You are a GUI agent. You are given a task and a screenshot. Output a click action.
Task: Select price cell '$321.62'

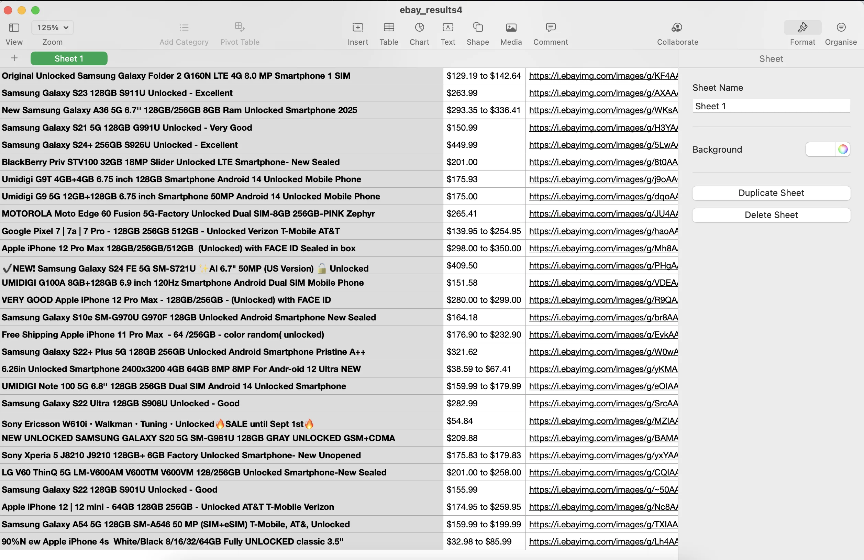click(x=484, y=352)
